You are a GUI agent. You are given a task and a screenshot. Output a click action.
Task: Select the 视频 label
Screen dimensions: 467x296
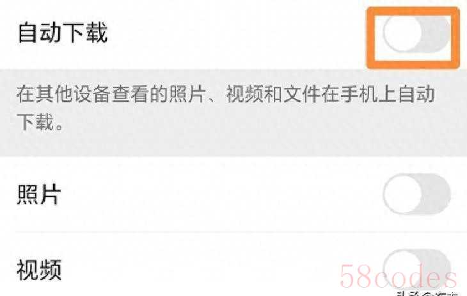coord(39,270)
